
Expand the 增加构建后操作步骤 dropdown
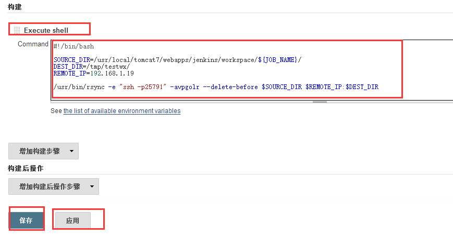54,186
